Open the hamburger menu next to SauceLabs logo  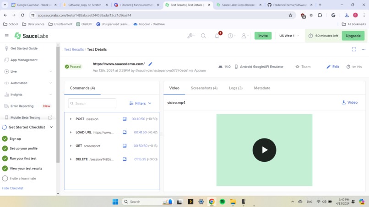(x=6, y=36)
